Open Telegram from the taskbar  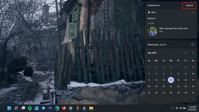click(44, 108)
